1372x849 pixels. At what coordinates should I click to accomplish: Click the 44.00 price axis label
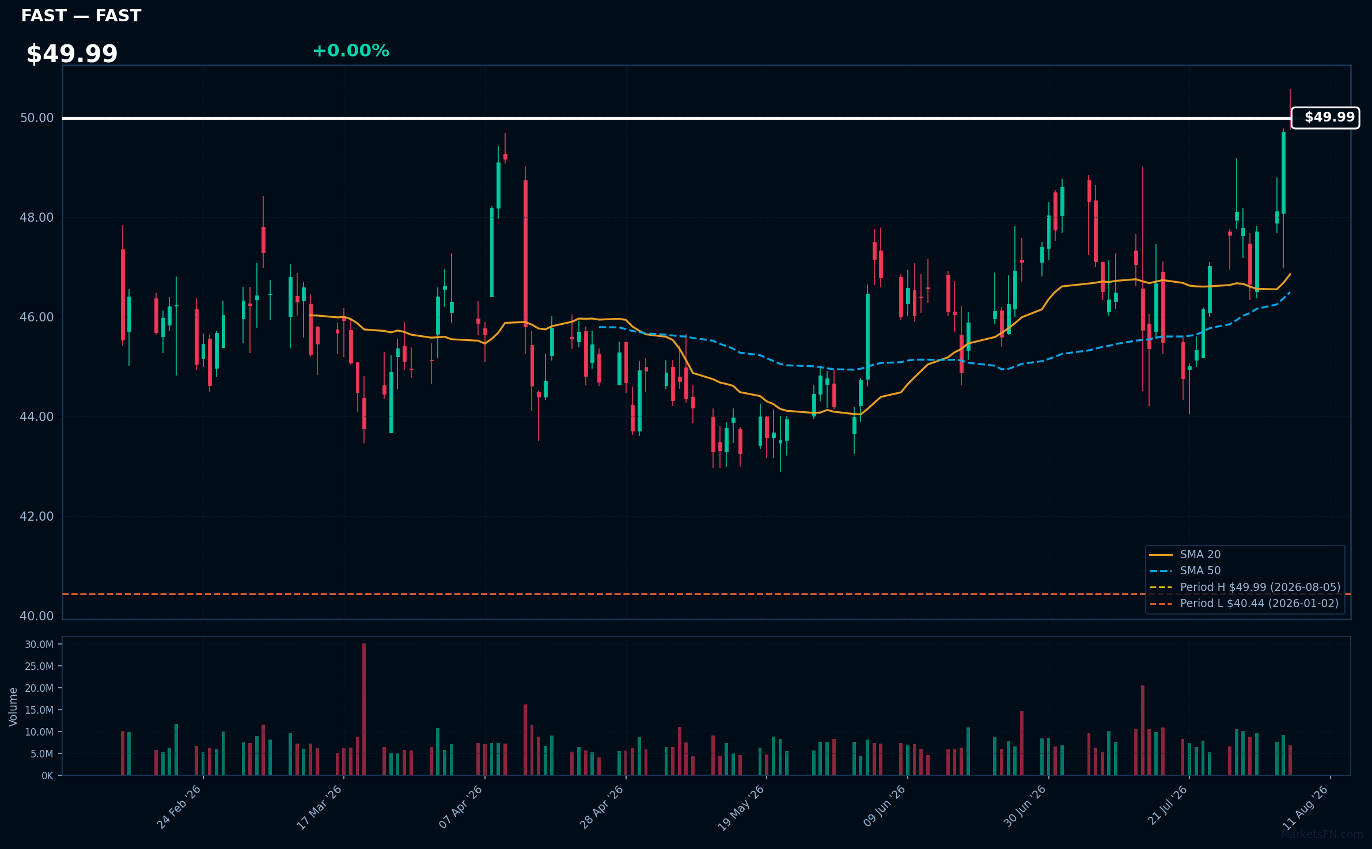[x=37, y=417]
